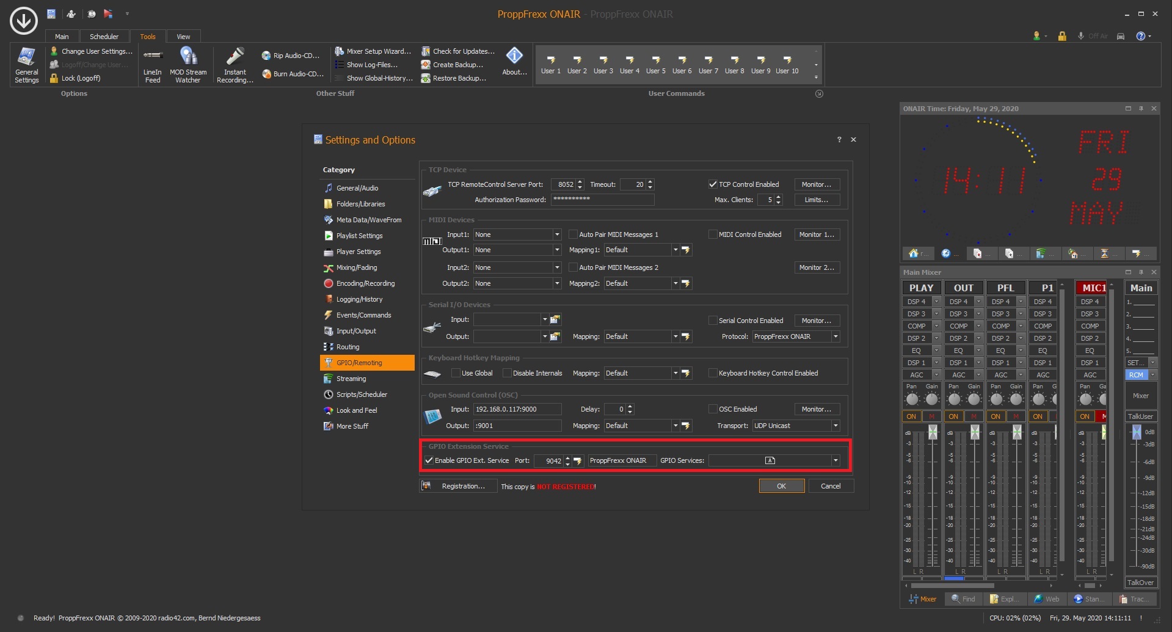Enable the MIDI Control Enabled checkbox
Screen dimensions: 1172x632
712,234
